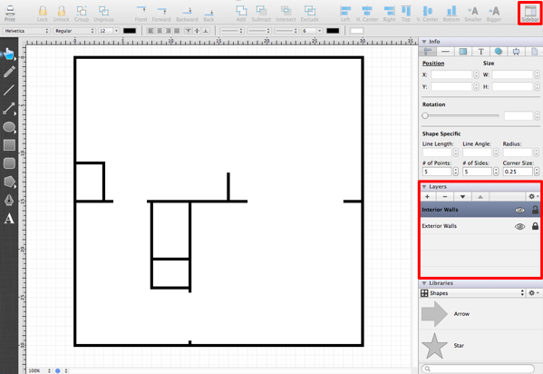Switch to the Geometry info tab

[x=428, y=52]
